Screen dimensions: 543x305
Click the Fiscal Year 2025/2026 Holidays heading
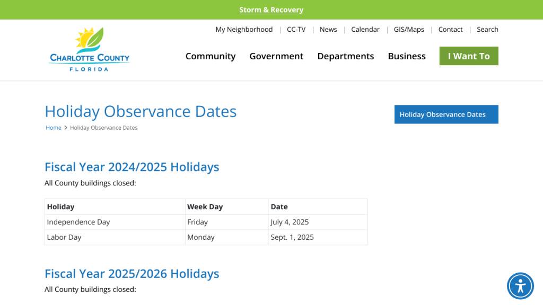click(x=132, y=274)
